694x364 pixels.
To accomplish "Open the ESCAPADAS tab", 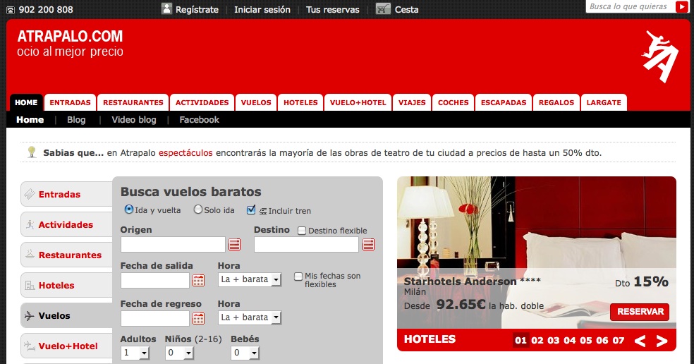I will pyautogui.click(x=504, y=102).
